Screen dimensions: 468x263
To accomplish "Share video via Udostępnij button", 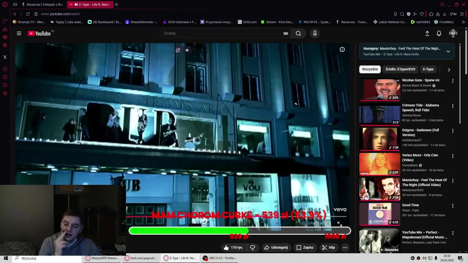I will [276, 248].
